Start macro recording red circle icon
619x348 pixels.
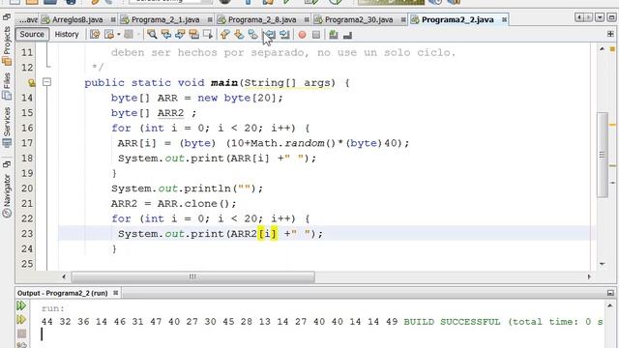coord(302,35)
